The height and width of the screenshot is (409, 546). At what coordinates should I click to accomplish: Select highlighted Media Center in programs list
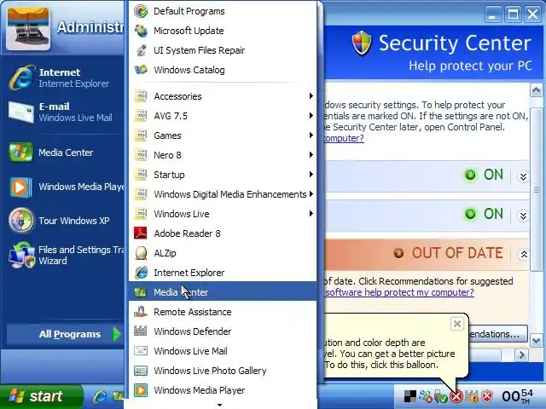(x=223, y=292)
